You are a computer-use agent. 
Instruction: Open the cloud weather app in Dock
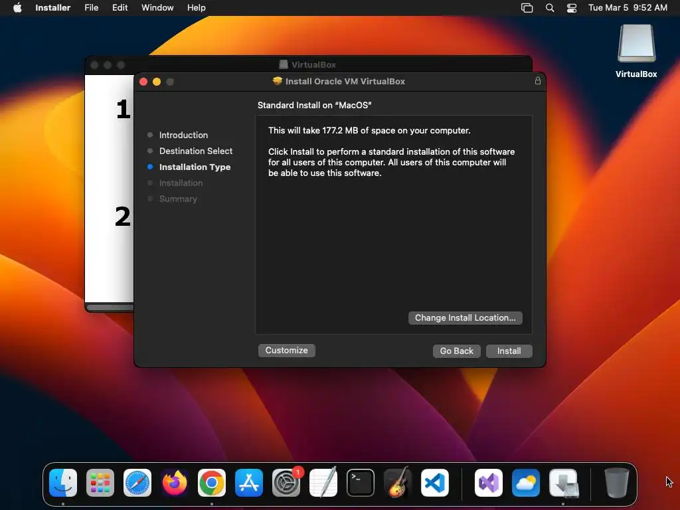(526, 483)
